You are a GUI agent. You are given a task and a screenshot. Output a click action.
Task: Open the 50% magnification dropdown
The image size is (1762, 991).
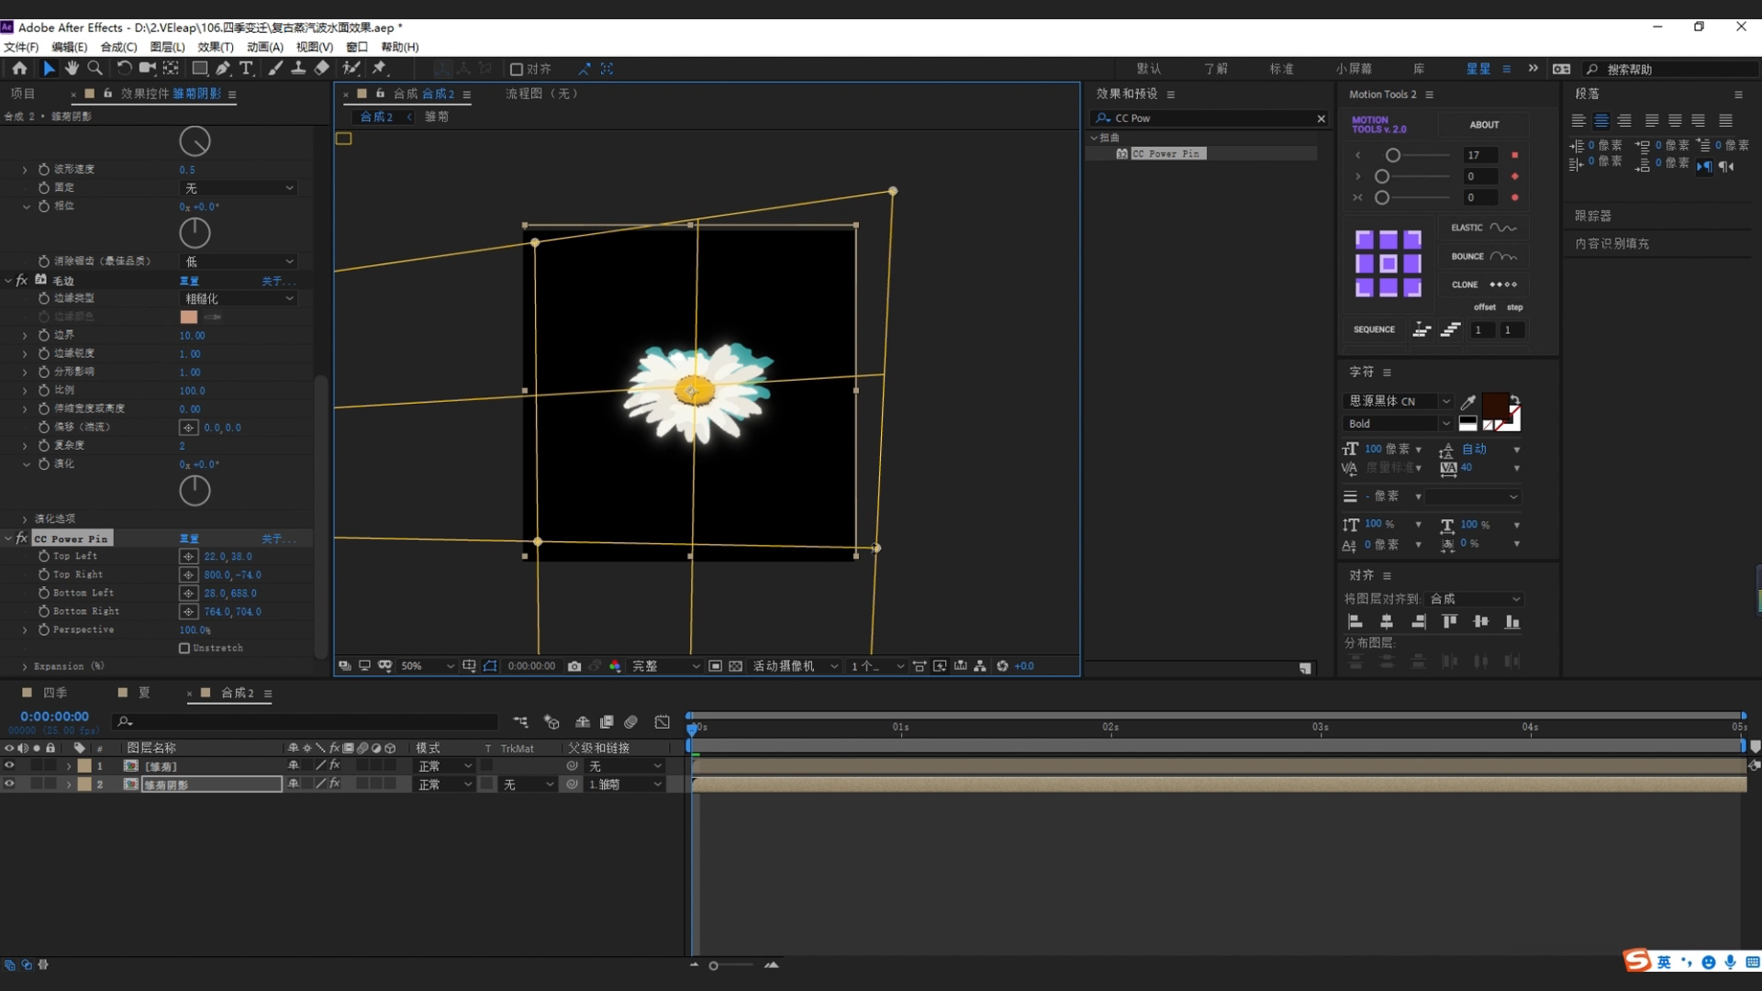click(x=427, y=666)
